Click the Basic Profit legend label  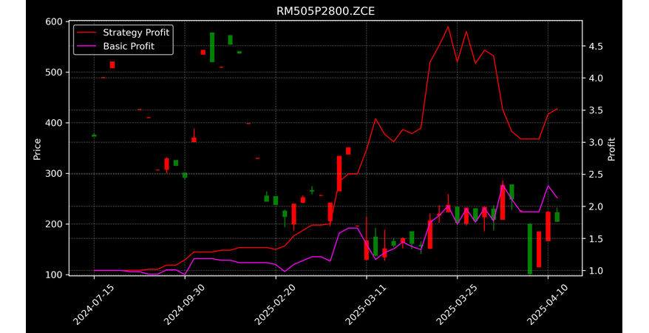[x=129, y=46]
